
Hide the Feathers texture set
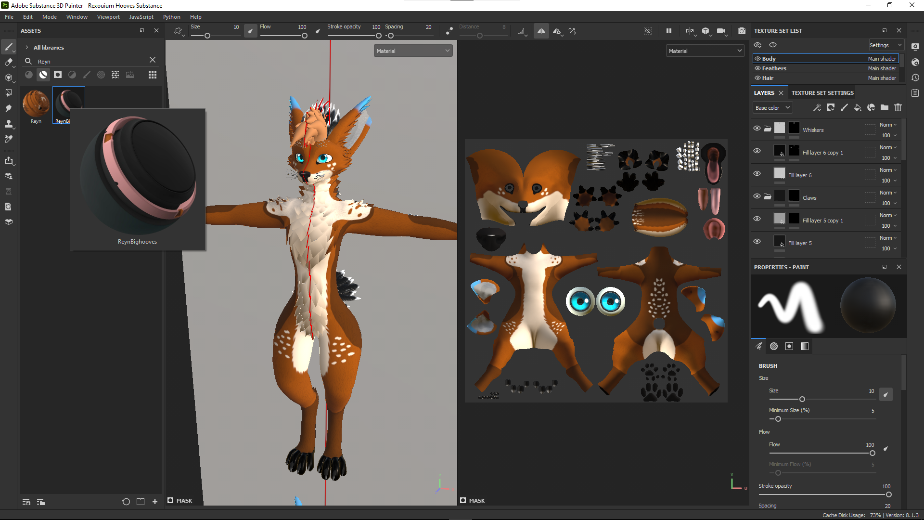pos(757,68)
